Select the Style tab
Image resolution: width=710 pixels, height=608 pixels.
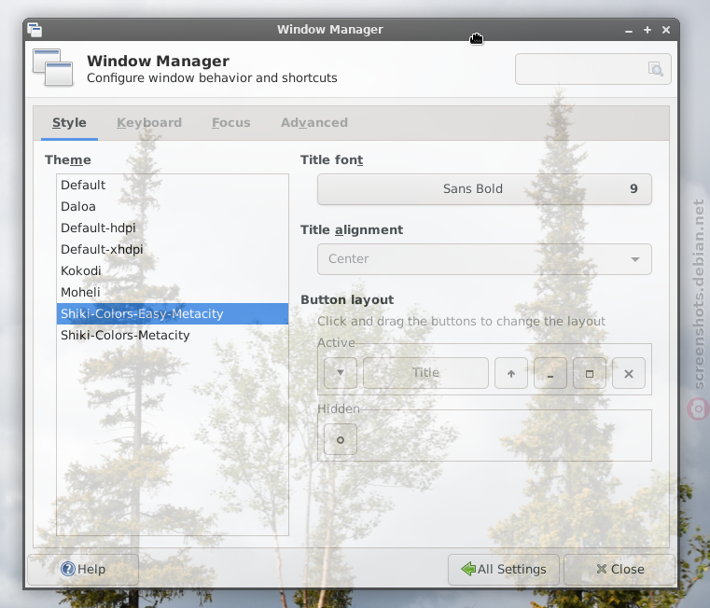(69, 123)
